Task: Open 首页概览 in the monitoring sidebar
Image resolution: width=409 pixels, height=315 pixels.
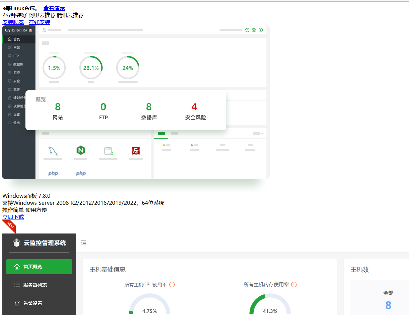Action: (x=39, y=267)
